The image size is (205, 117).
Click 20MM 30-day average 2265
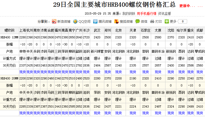coord(23,106)
